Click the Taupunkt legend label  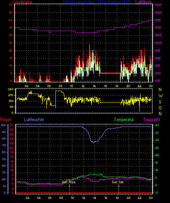[151, 120]
